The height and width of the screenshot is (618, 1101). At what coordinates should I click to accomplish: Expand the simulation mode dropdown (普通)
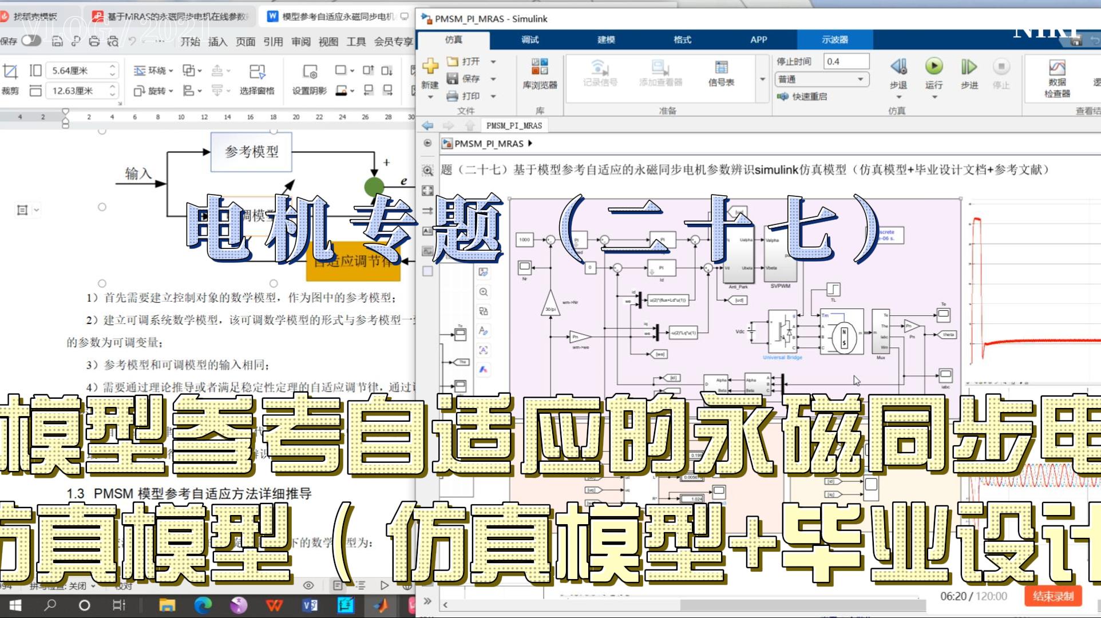tap(822, 79)
